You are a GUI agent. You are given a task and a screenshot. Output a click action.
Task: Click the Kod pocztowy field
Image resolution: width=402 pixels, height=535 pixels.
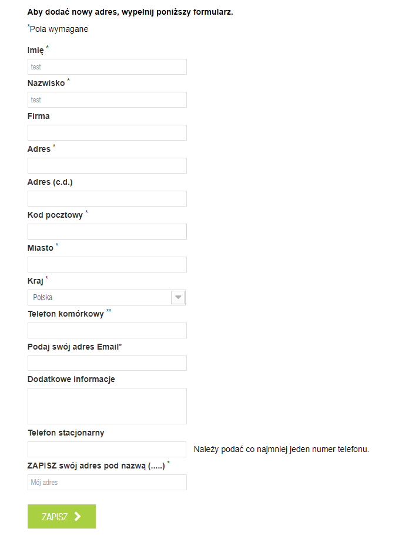[x=107, y=232]
